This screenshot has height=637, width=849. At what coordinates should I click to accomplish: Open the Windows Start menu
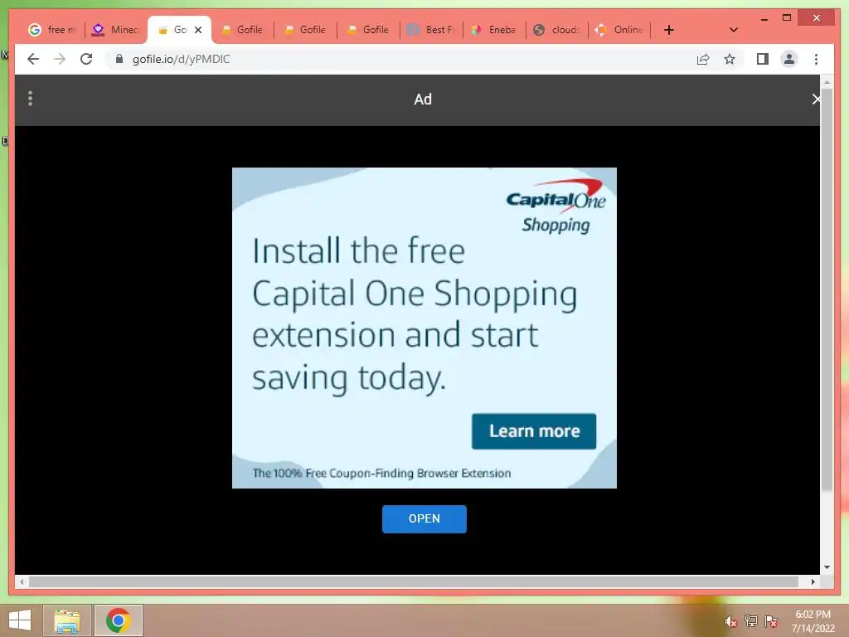[x=20, y=620]
